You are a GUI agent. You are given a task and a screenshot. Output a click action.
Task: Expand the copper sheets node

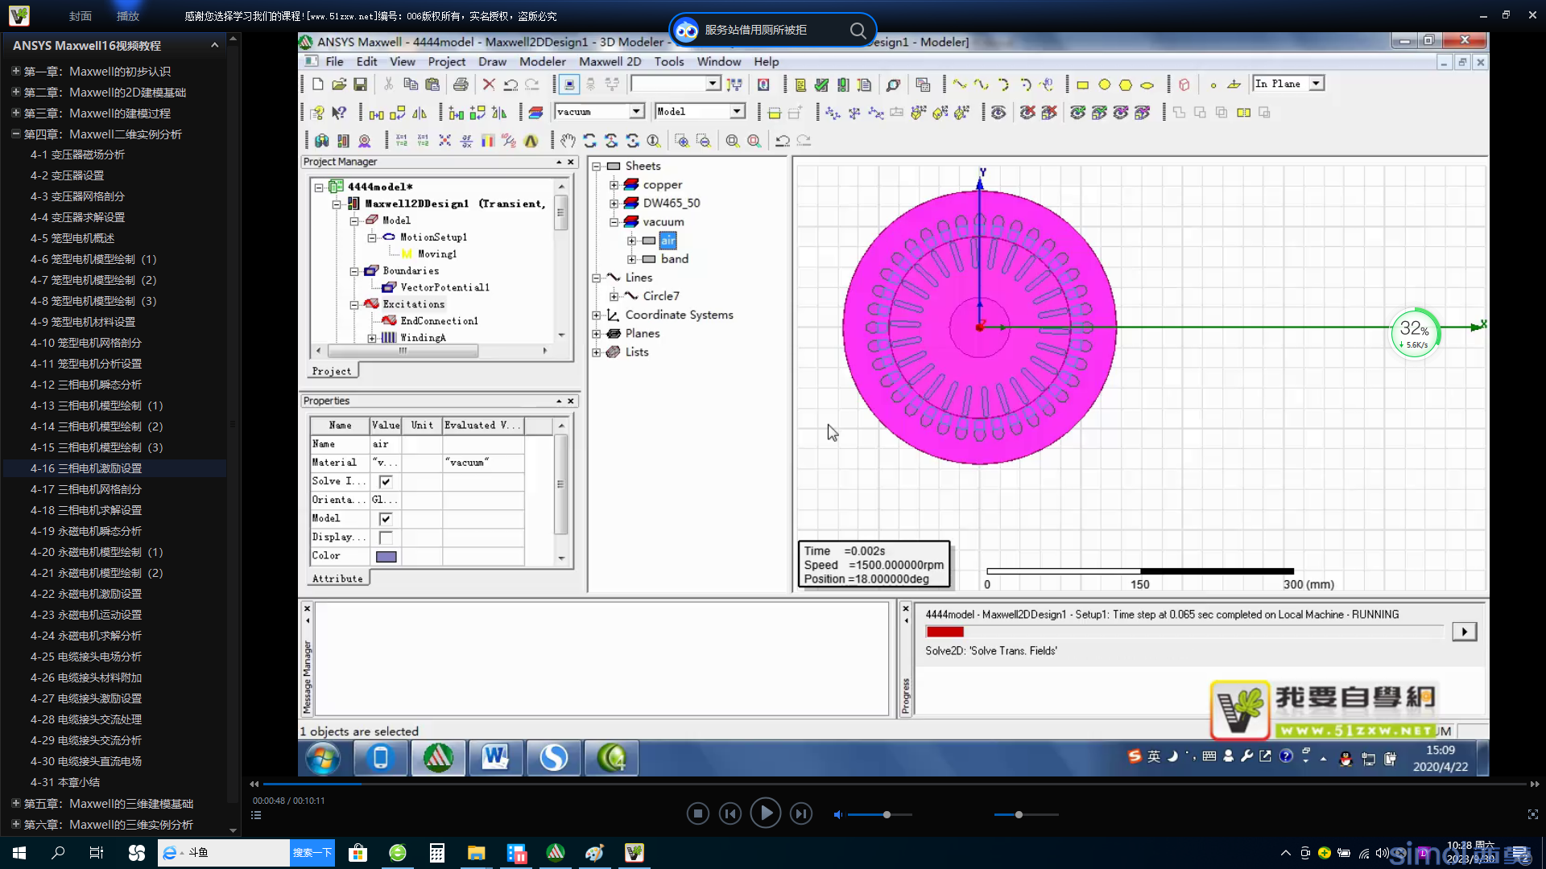pyautogui.click(x=614, y=185)
